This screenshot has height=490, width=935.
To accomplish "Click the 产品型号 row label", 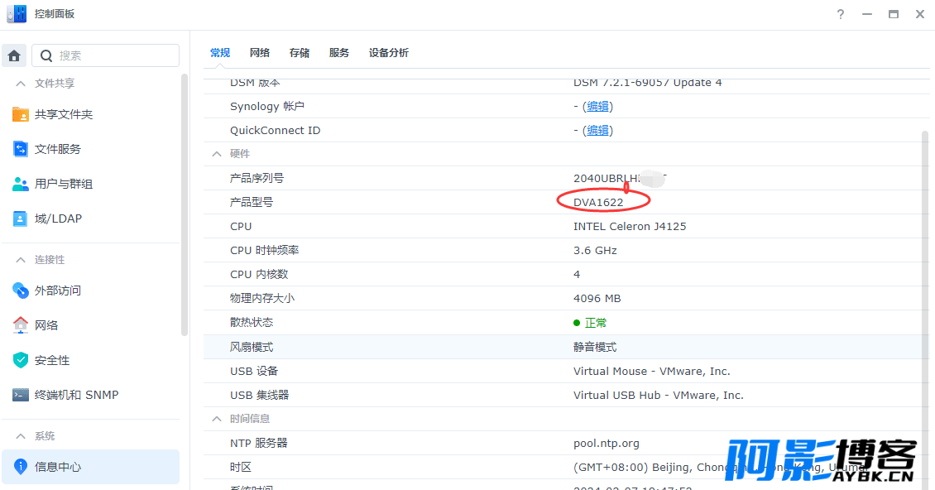I will (x=252, y=202).
